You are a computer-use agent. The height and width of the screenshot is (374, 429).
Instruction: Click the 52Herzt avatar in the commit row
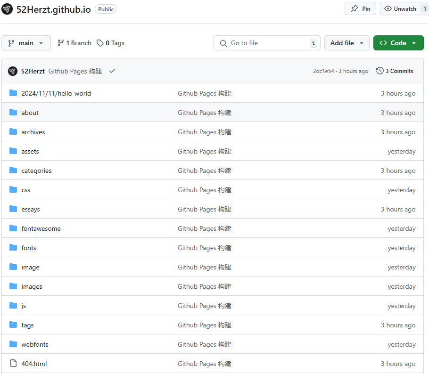(x=13, y=71)
